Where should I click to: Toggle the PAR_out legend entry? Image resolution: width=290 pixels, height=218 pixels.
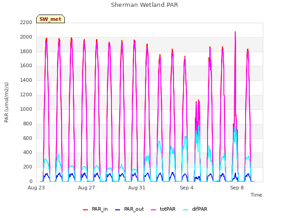coord(129,209)
